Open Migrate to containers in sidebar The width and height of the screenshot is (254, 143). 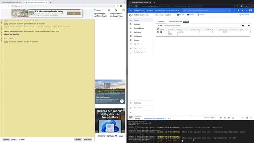pyautogui.click(x=140, y=48)
